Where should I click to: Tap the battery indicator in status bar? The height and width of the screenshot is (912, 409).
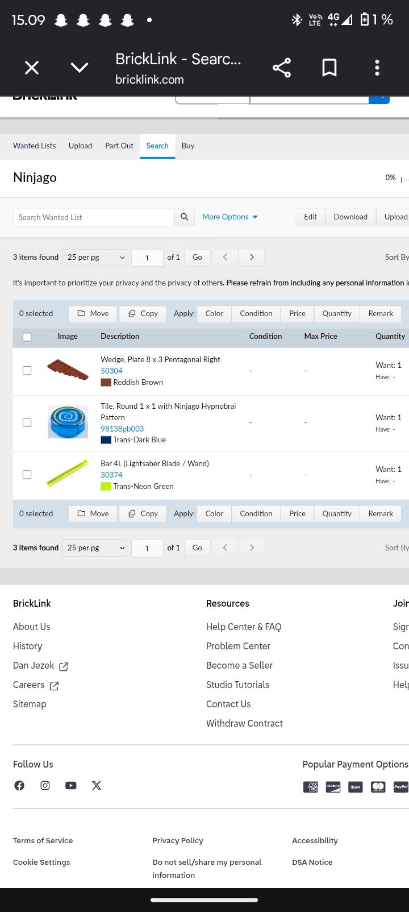click(x=365, y=20)
